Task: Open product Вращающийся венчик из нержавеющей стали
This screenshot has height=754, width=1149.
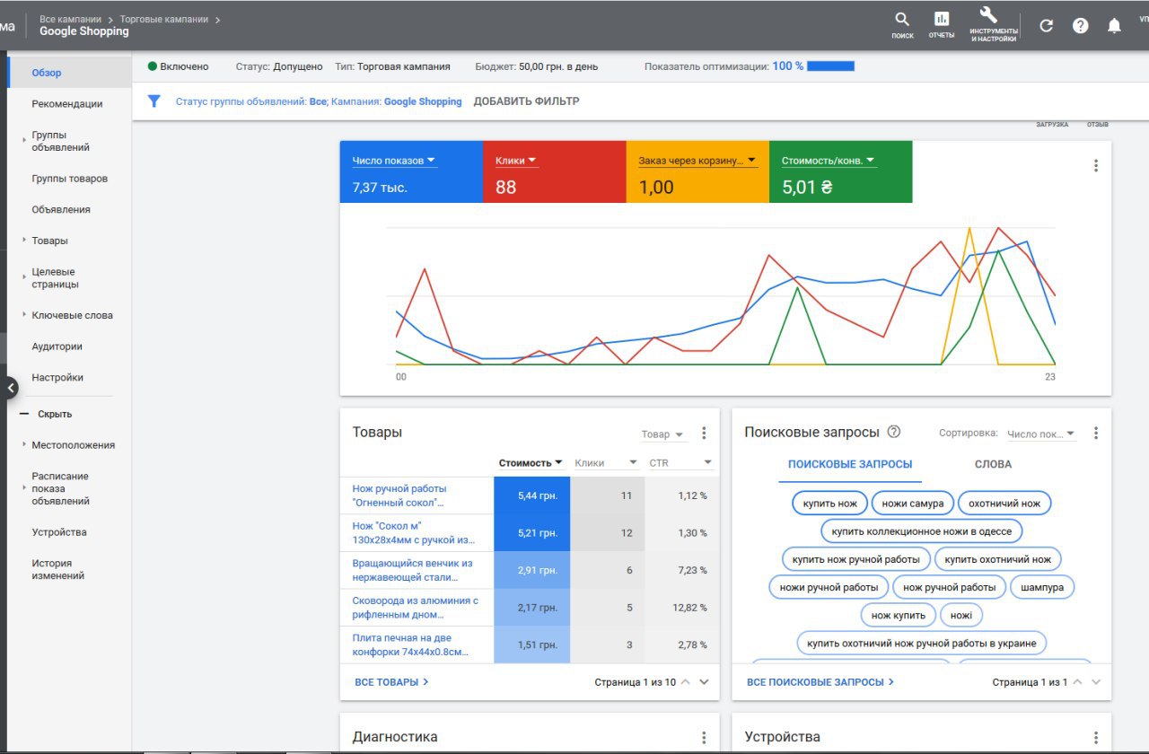Action: pos(413,570)
